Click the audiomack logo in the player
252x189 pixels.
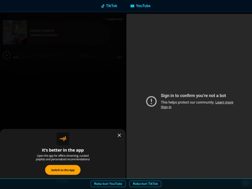pos(113,19)
